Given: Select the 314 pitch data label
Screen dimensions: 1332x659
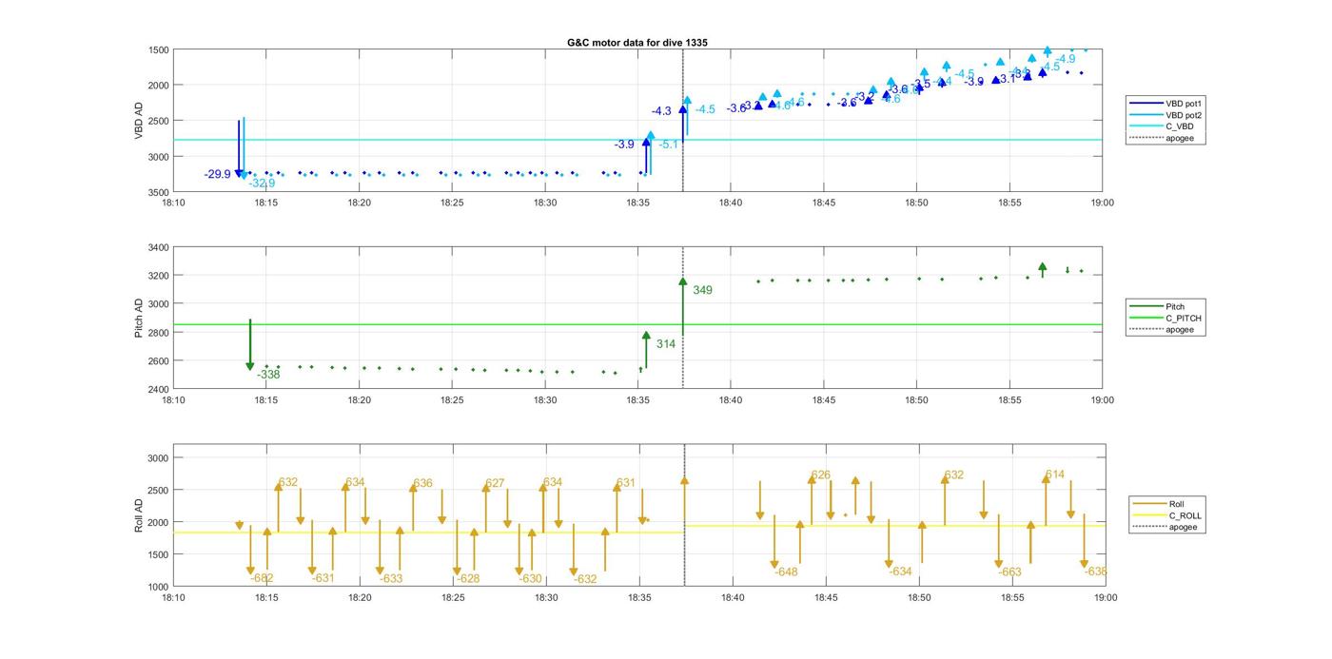Looking at the screenshot, I should coord(665,344).
